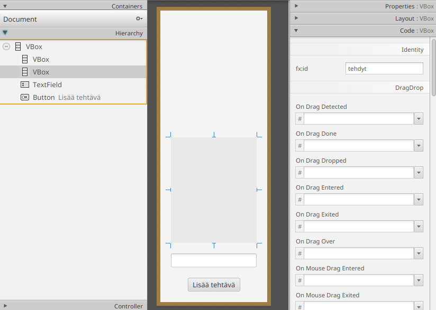Click the On Drag Dropped handler field
The width and height of the screenshot is (436, 310).
click(x=358, y=173)
